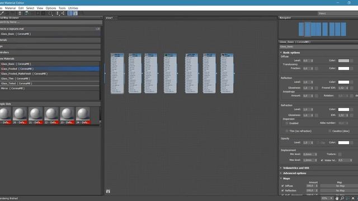Uncheck the Diffuse map checkbox in Maps
The height and width of the screenshot is (201, 358).
pos(282,186)
